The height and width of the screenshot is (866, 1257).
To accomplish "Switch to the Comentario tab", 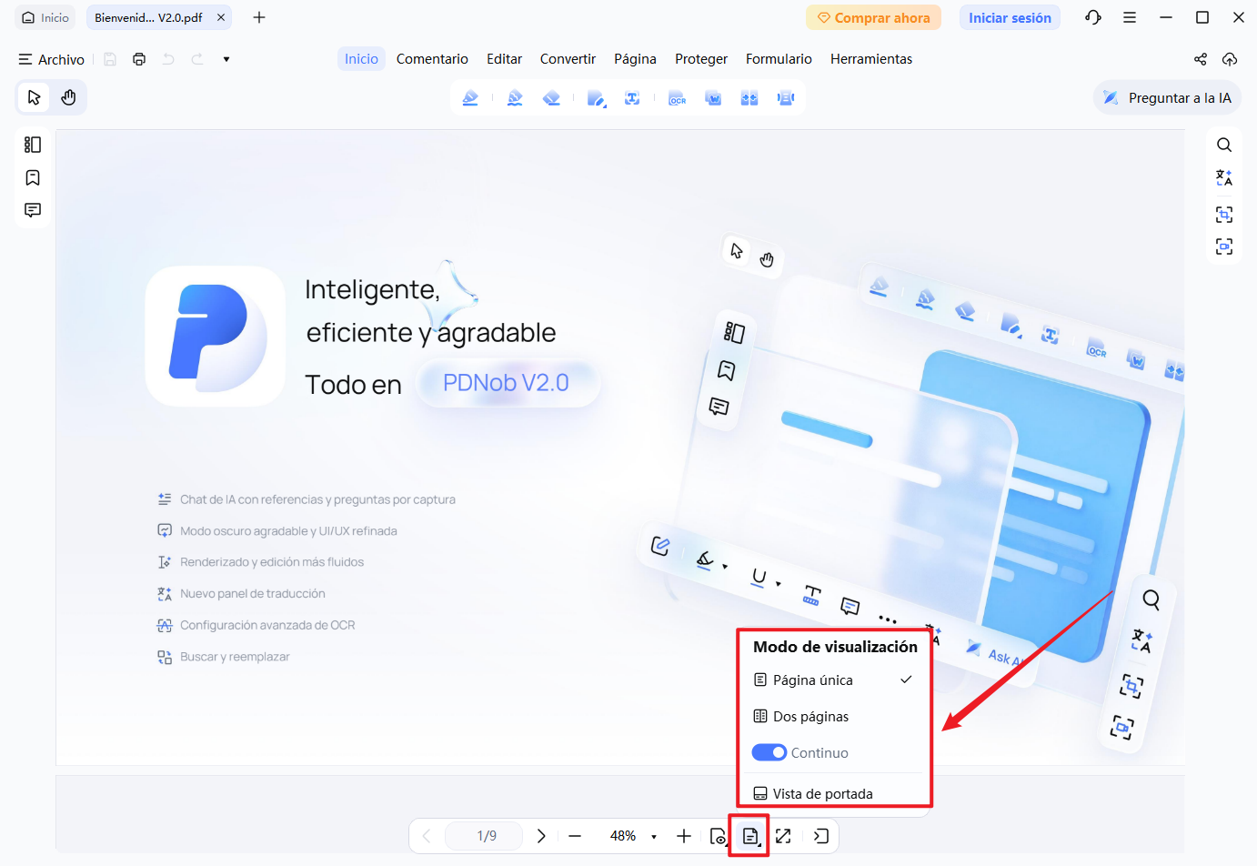I will pos(432,59).
